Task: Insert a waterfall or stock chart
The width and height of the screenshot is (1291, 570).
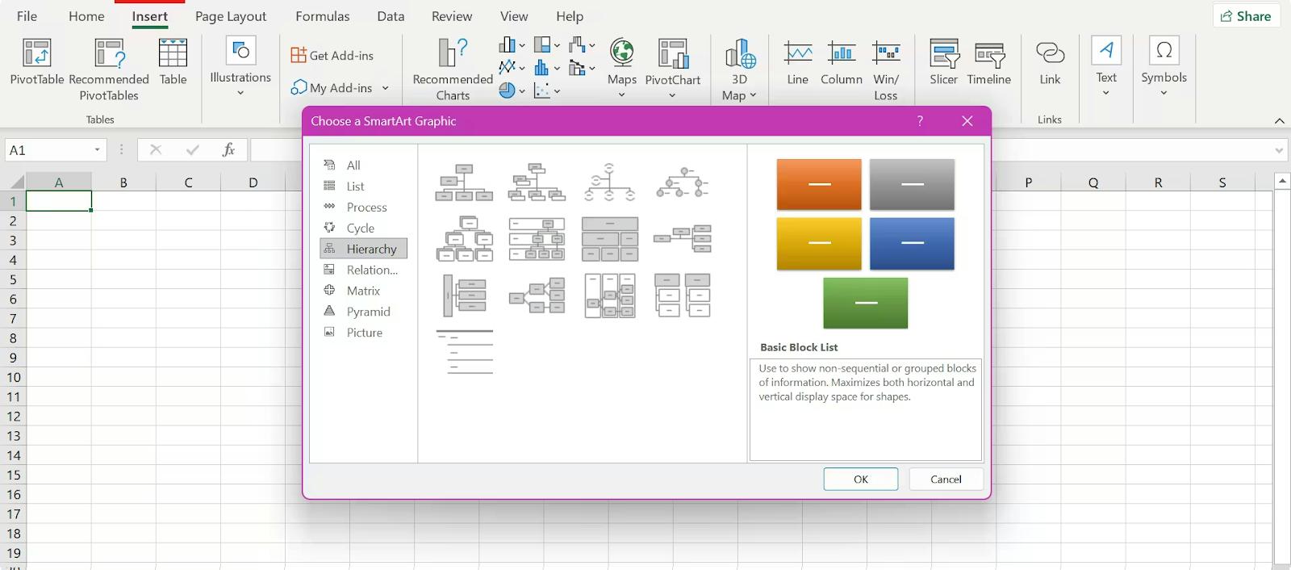Action: [x=582, y=45]
